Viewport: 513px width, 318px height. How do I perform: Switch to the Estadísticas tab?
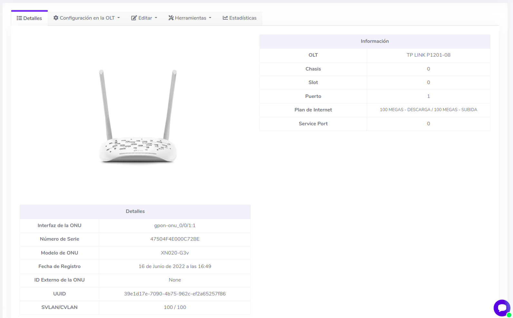point(243,18)
